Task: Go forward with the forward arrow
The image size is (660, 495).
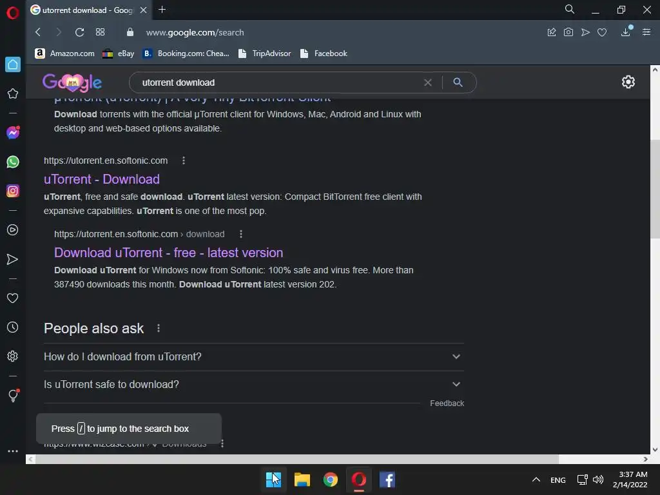Action: pos(59,32)
